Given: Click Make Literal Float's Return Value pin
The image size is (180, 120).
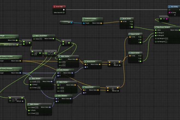Looking at the screenshot, I should pos(53,39).
